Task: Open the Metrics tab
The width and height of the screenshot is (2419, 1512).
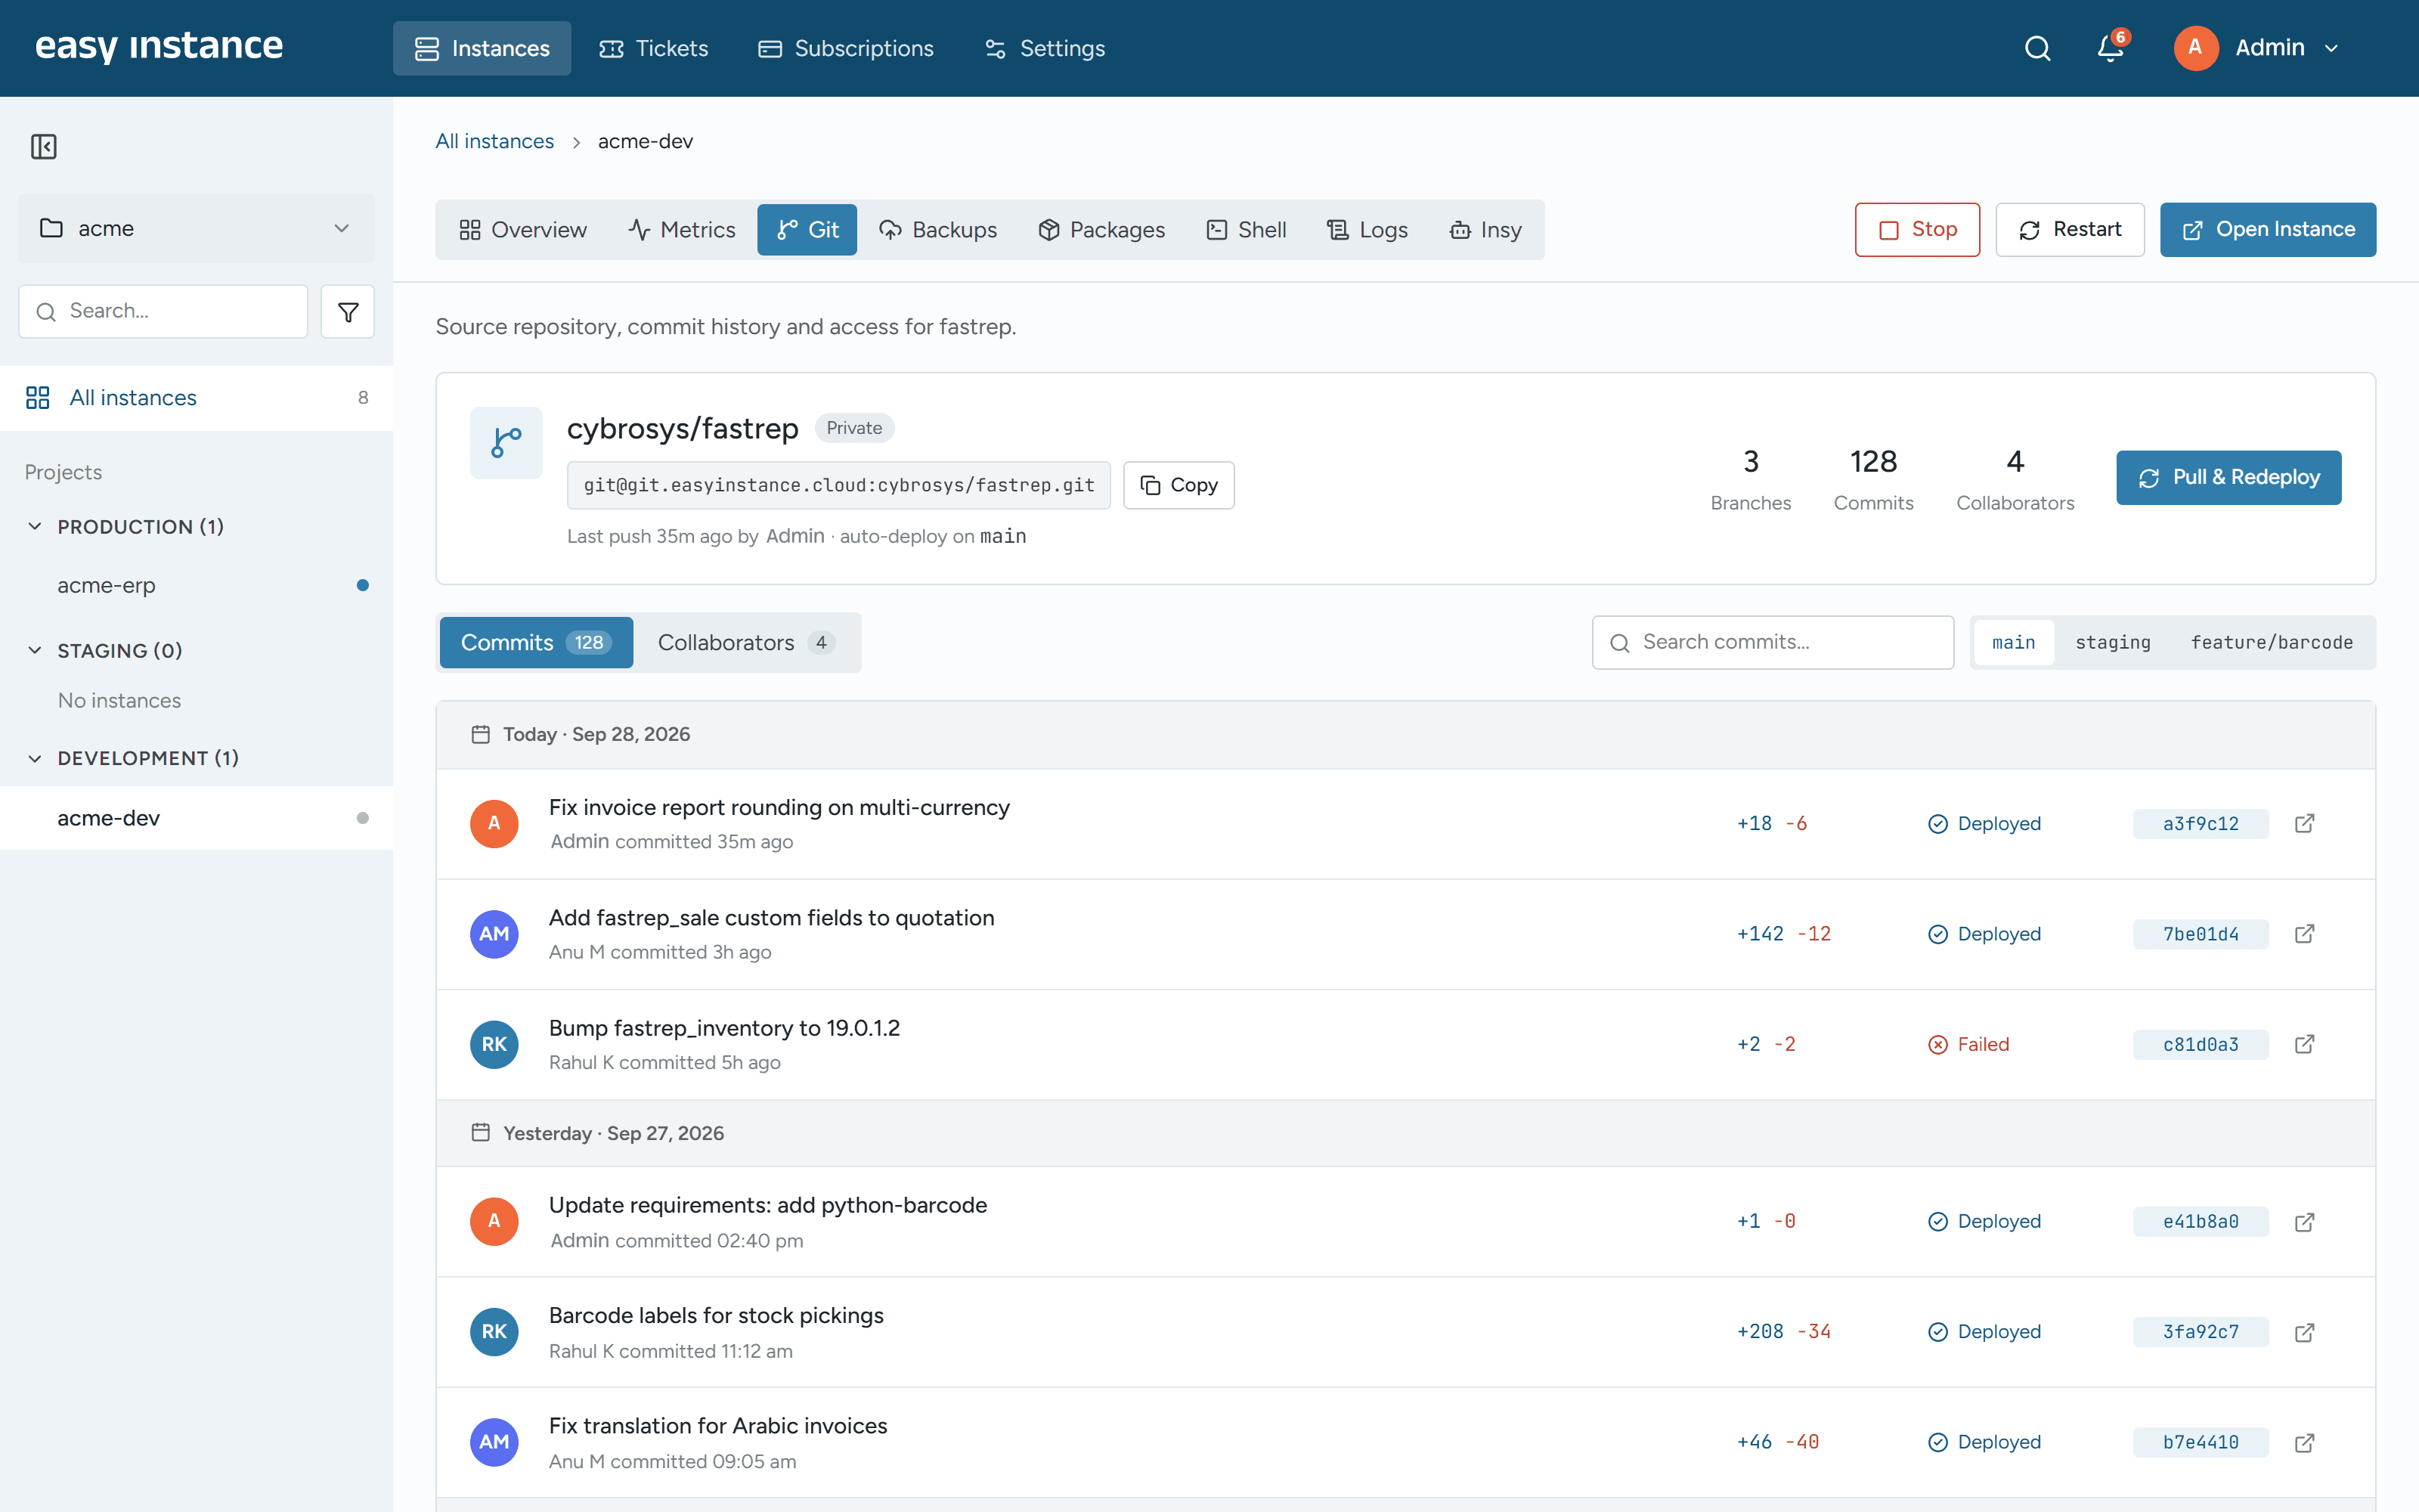Action: [682, 230]
